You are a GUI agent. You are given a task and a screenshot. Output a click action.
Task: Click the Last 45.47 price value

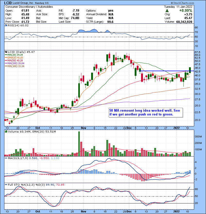[x=188, y=18]
